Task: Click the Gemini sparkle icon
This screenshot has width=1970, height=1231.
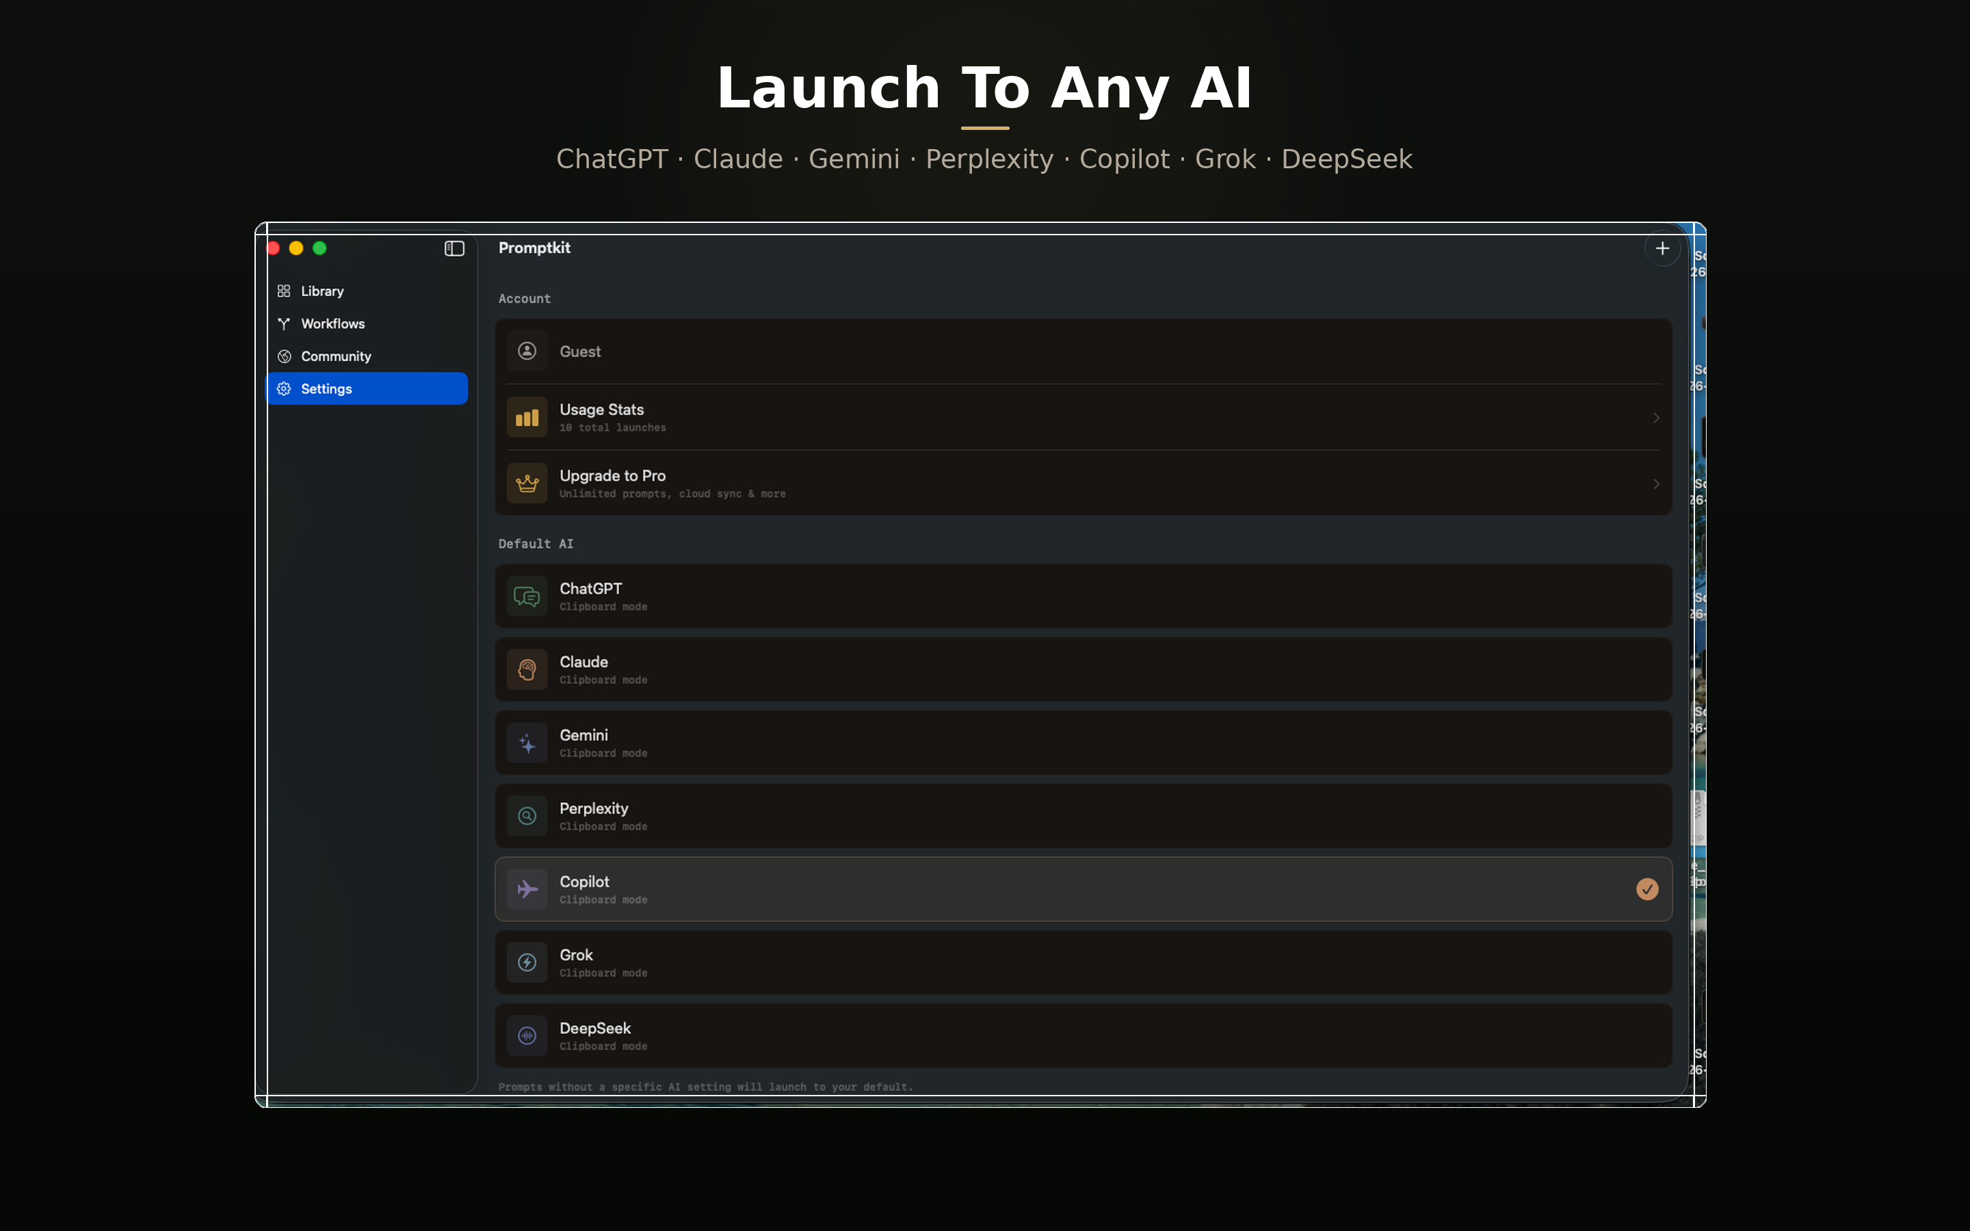Action: coord(527,743)
